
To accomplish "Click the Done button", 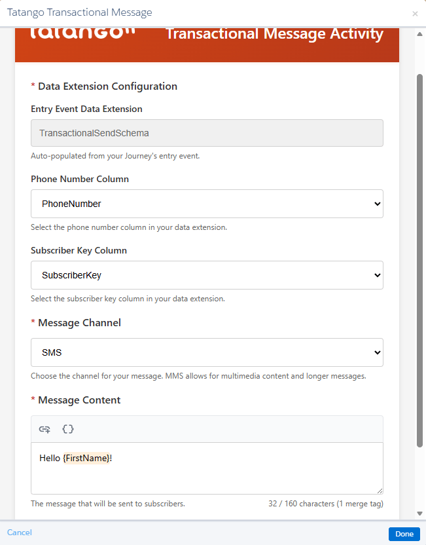I will tap(404, 534).
